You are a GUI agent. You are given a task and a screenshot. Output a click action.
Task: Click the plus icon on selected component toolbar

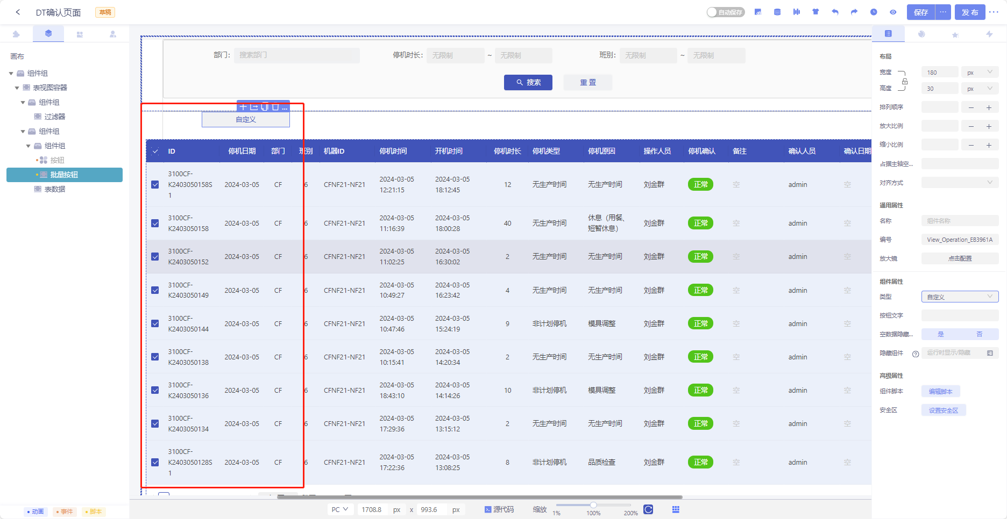[x=243, y=106]
